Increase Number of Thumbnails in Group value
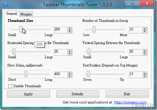157x110 pixels. [x=145, y=29]
